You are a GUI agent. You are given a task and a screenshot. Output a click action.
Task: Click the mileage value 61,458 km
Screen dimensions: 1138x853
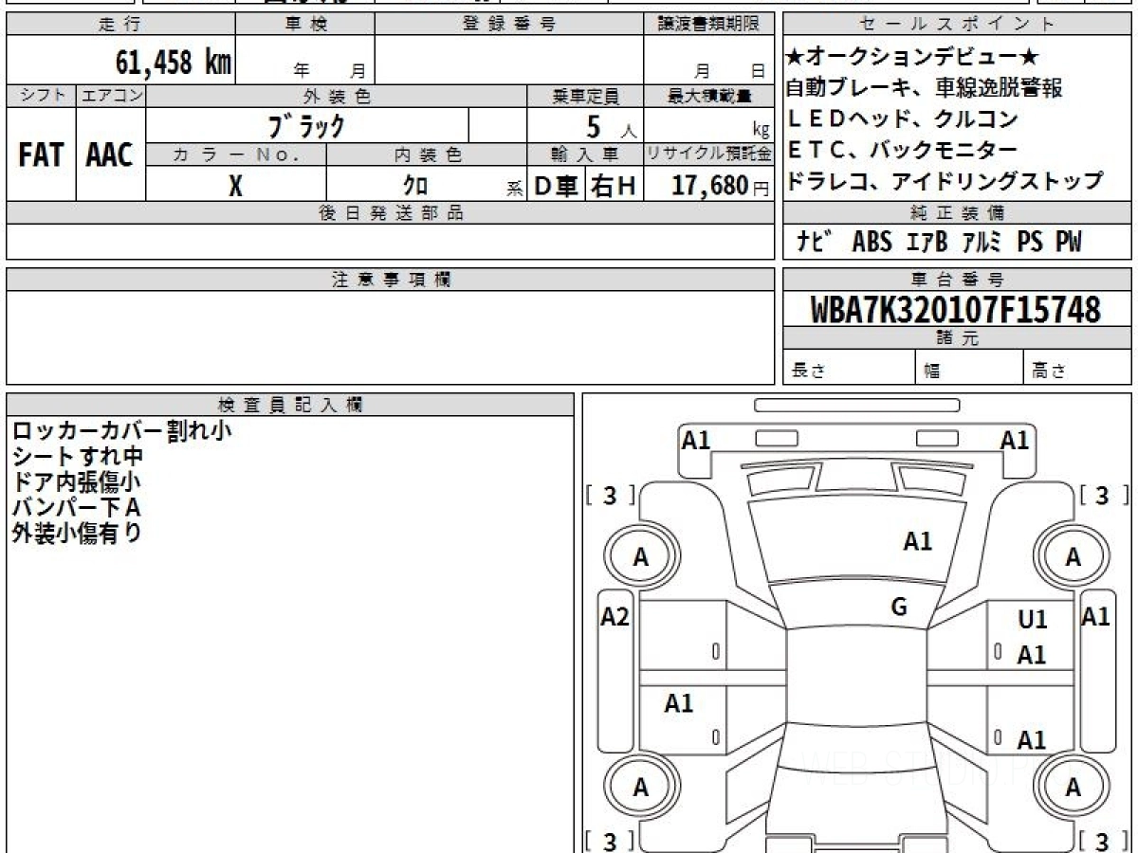[x=174, y=63]
